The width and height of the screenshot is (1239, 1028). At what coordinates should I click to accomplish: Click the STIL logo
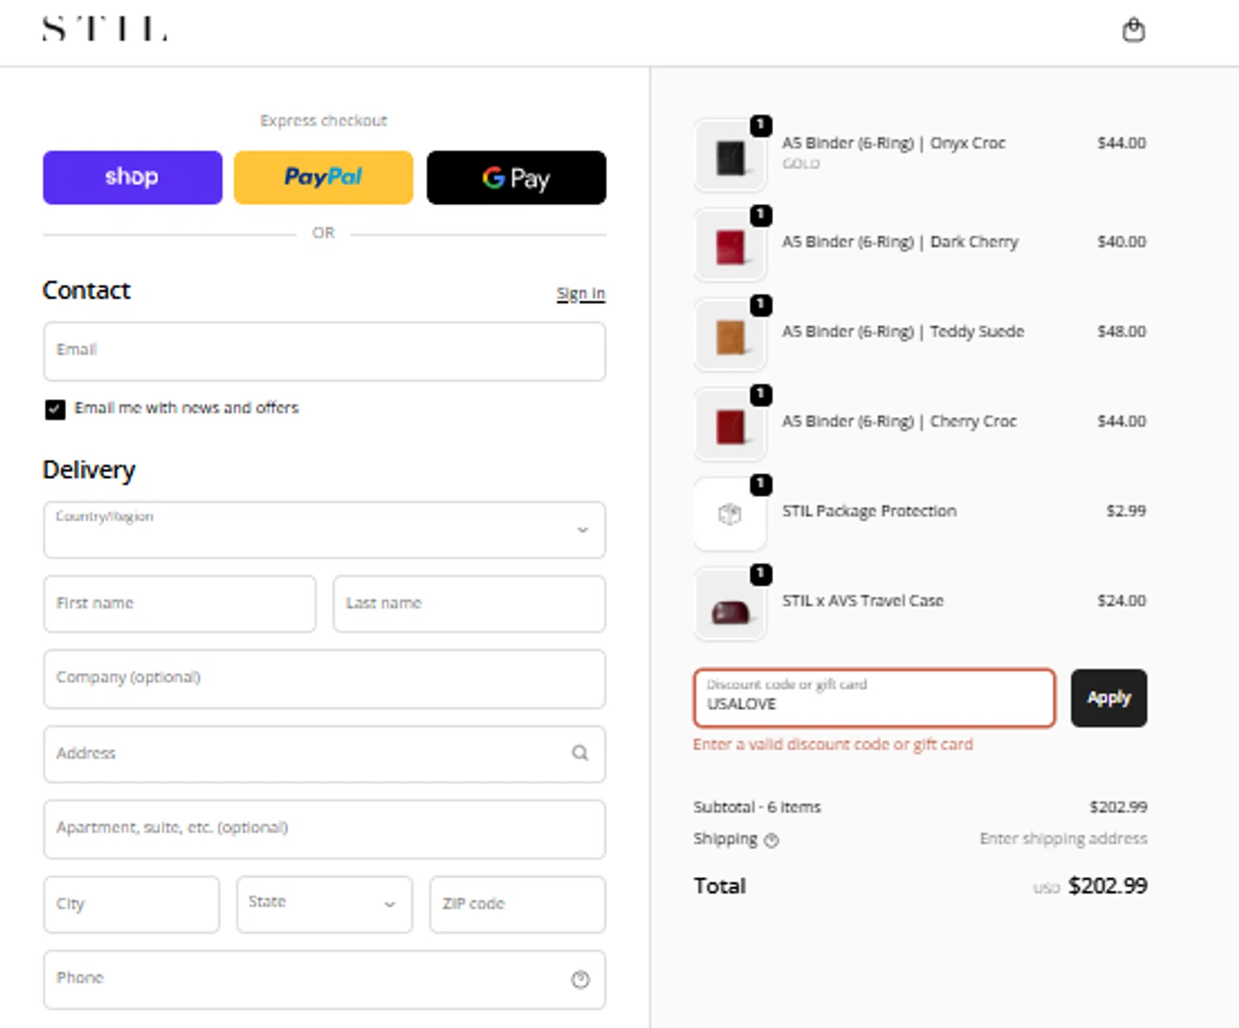[x=105, y=29]
